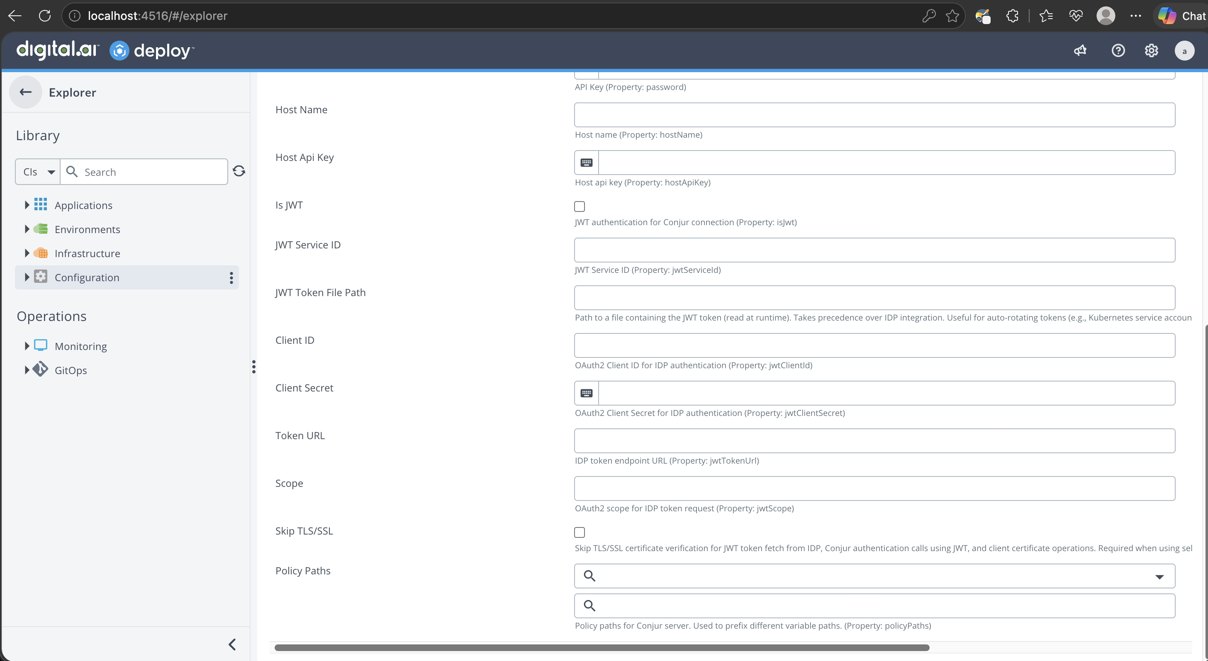Click the horizontal scrollbar at form bottom
The width and height of the screenshot is (1208, 661).
[x=602, y=647]
